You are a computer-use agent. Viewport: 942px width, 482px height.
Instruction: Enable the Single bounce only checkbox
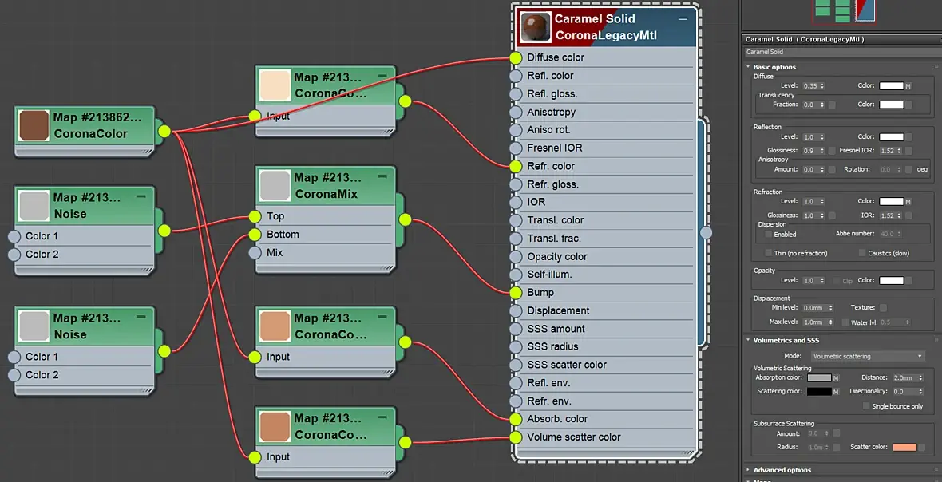pyautogui.click(x=865, y=406)
